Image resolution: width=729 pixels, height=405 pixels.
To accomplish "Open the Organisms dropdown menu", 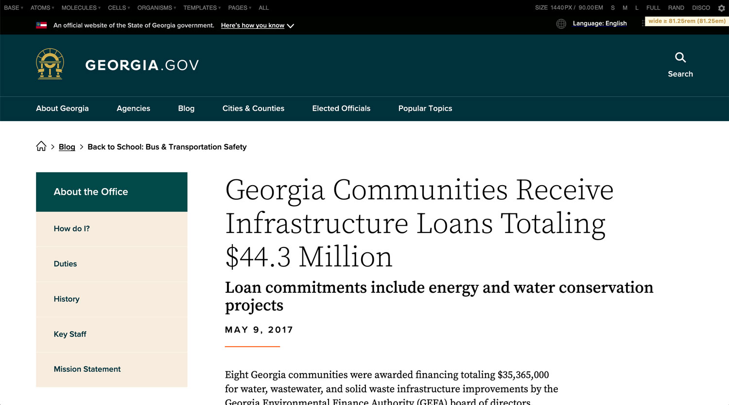I will (x=156, y=8).
